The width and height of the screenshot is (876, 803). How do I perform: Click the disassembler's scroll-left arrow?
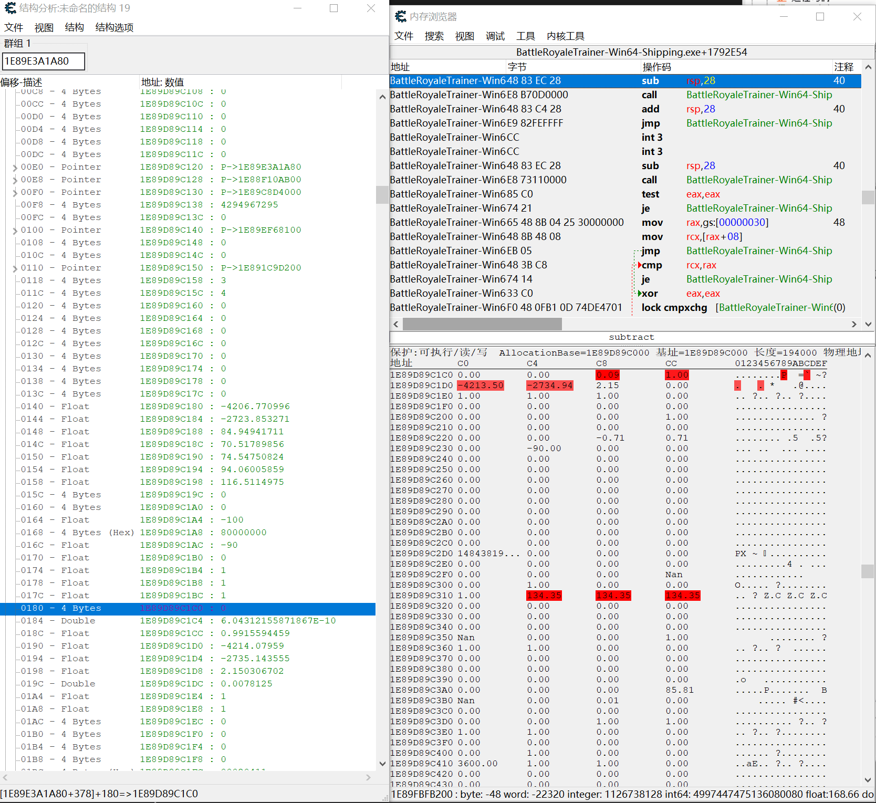pos(396,325)
